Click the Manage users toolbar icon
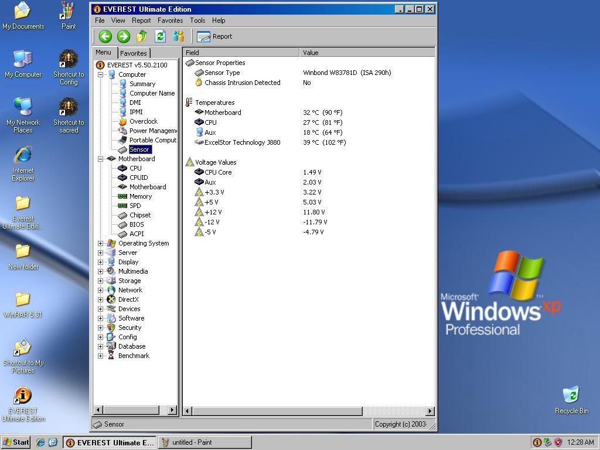Screen dimensions: 600x450 (x=178, y=36)
